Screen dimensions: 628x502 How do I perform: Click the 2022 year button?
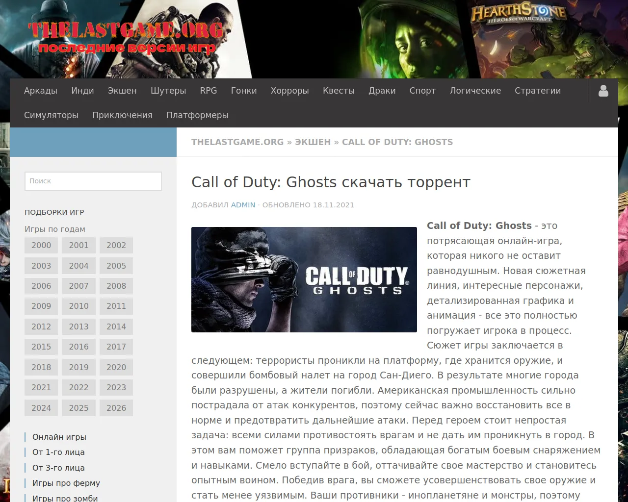pos(79,388)
